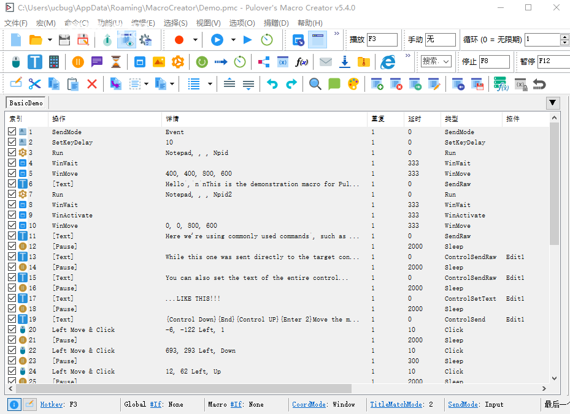Open the 文件(F) menu

[16, 23]
